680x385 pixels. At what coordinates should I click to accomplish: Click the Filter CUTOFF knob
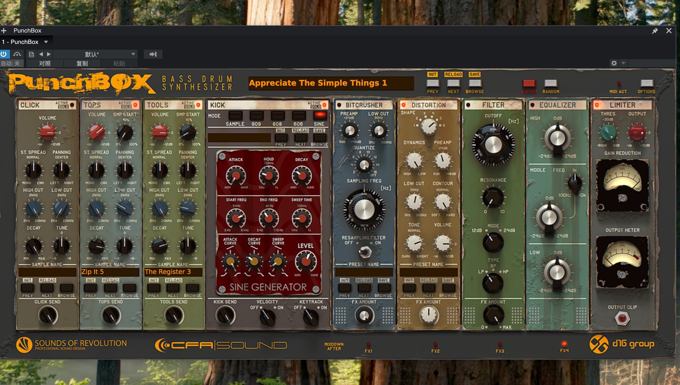click(493, 145)
